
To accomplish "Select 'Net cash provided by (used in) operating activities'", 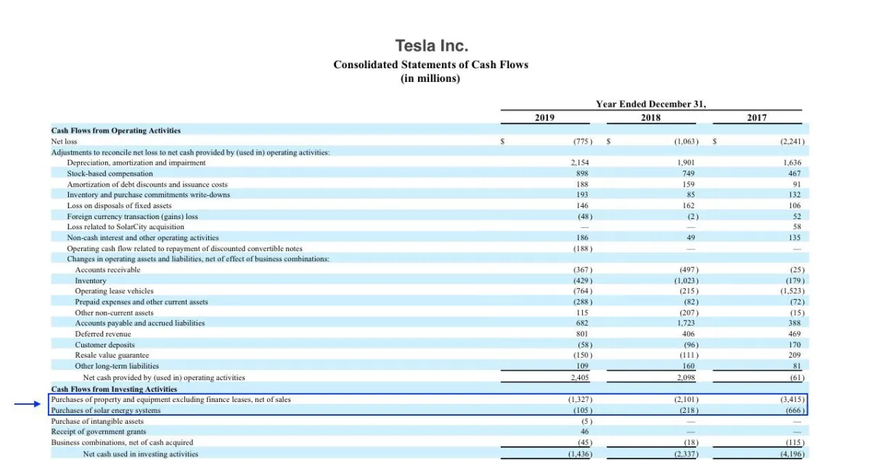I will pos(164,377).
